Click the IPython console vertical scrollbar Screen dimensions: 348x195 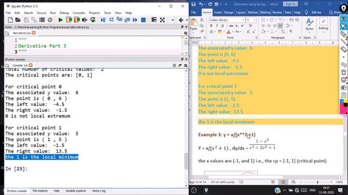pyautogui.click(x=186, y=161)
